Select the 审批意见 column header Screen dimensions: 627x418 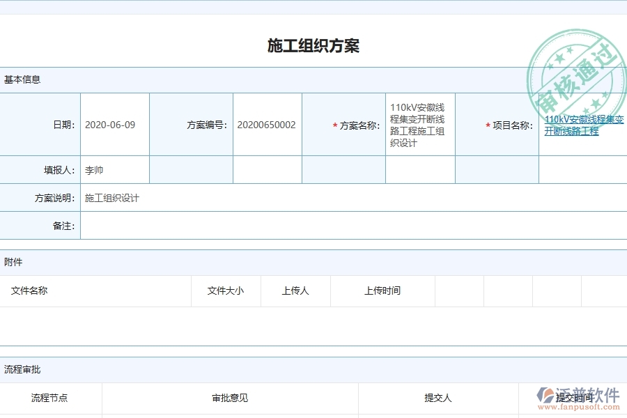click(229, 398)
